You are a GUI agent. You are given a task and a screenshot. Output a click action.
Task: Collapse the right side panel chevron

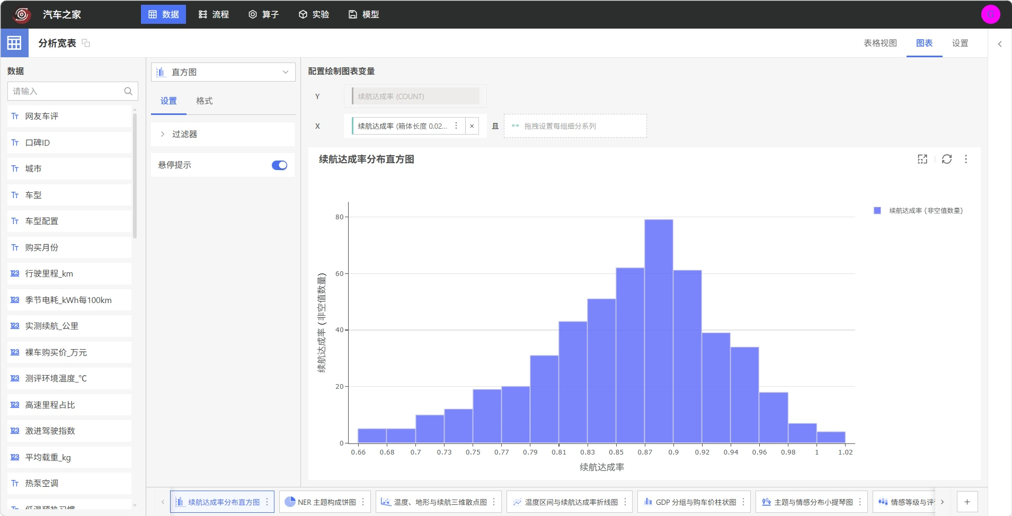[x=1000, y=44]
